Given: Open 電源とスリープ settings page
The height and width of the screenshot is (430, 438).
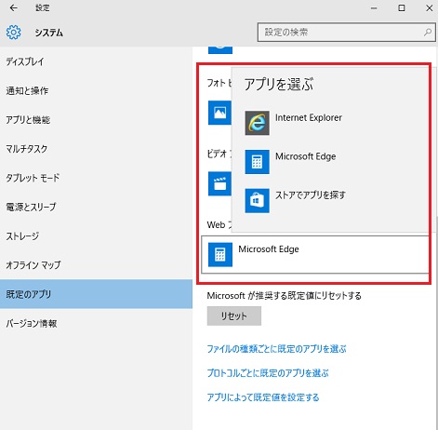Looking at the screenshot, I should click(x=96, y=207).
